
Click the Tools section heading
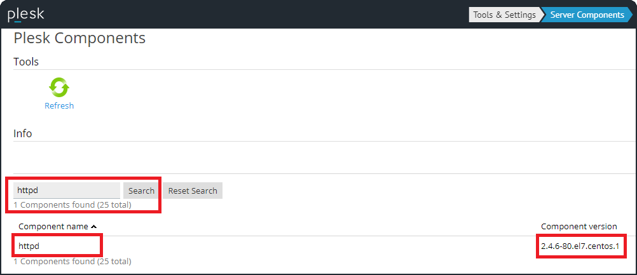(26, 62)
